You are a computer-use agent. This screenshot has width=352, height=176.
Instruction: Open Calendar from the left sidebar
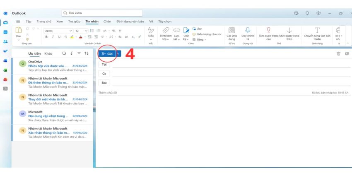[5, 32]
